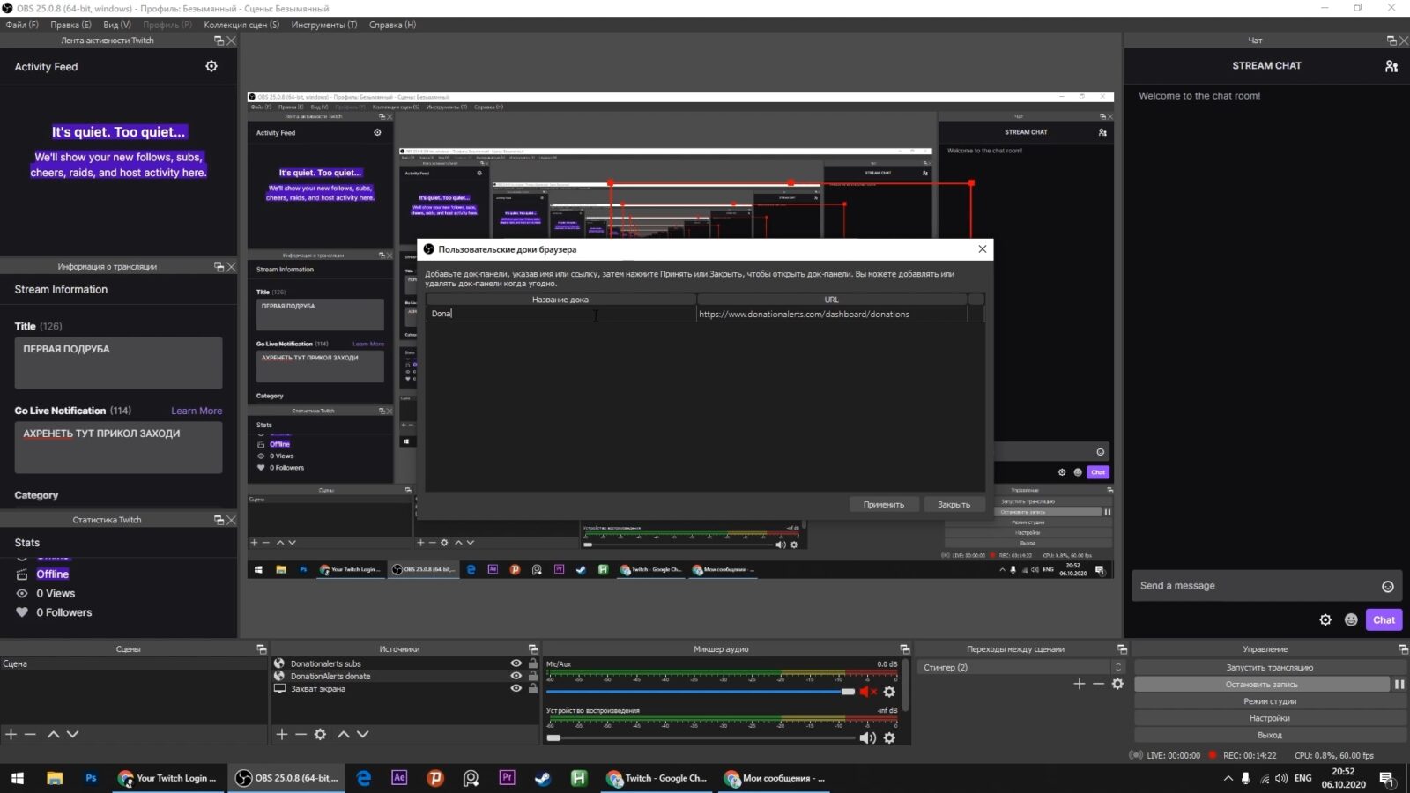Viewport: 1410px width, 793px height.
Task: Toggle lock on Захват экрана source
Action: 532,688
